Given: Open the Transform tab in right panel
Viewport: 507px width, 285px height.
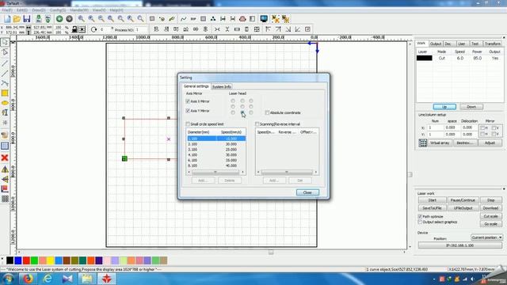Looking at the screenshot, I should click(x=493, y=44).
